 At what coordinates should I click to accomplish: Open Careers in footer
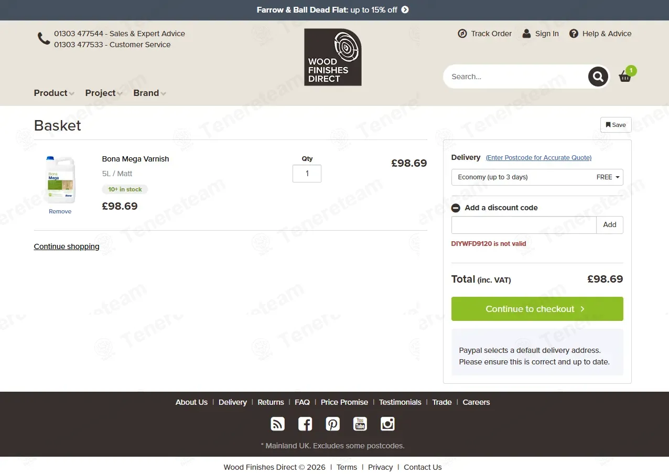(x=476, y=402)
